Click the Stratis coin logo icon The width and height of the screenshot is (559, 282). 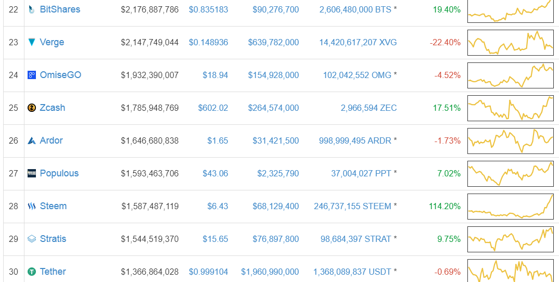coord(32,239)
